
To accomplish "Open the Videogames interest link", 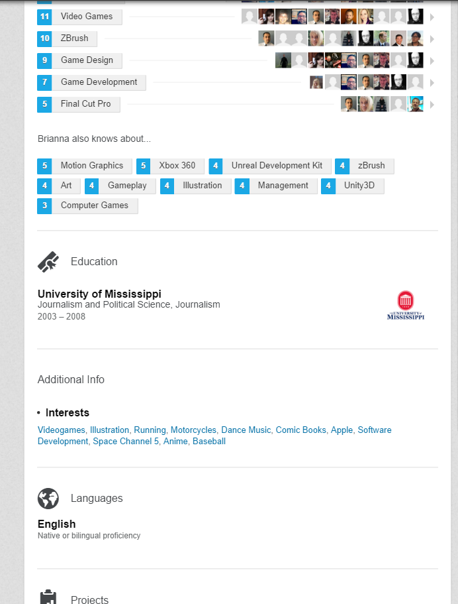I will coord(61,430).
